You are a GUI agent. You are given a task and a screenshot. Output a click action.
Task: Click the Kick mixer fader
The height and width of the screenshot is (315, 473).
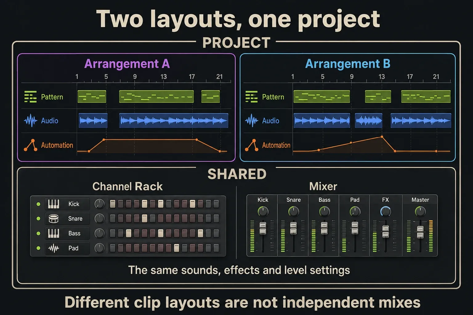(x=263, y=228)
